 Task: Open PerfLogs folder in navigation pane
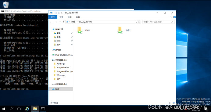(61, 64)
